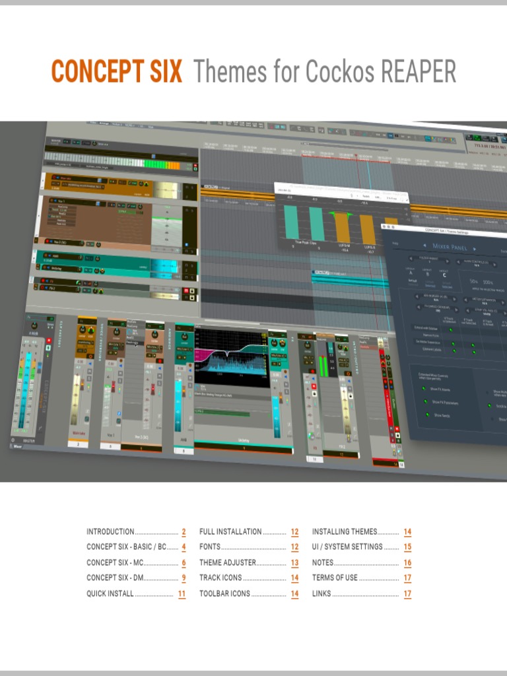Go to CONCEPT SIX - MC section
The width and height of the screenshot is (507, 676).
click(136, 562)
